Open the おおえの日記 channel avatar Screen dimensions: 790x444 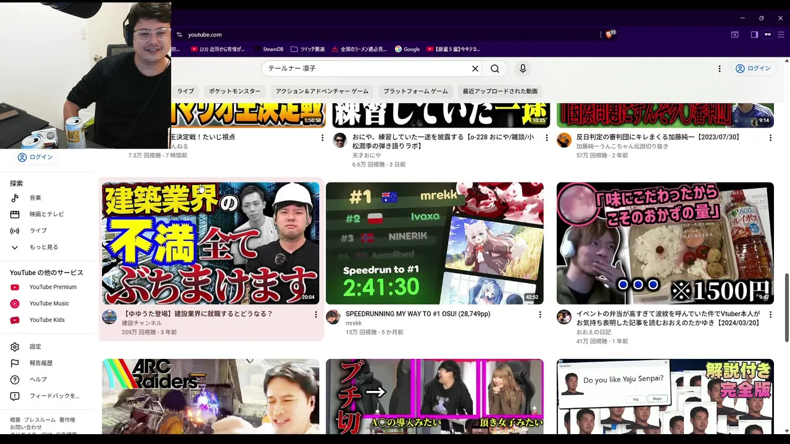(x=564, y=317)
